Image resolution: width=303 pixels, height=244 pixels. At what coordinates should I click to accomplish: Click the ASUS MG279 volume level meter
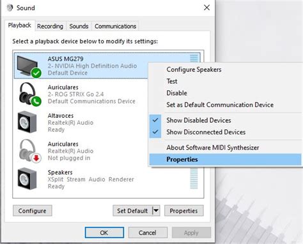[x=194, y=58]
